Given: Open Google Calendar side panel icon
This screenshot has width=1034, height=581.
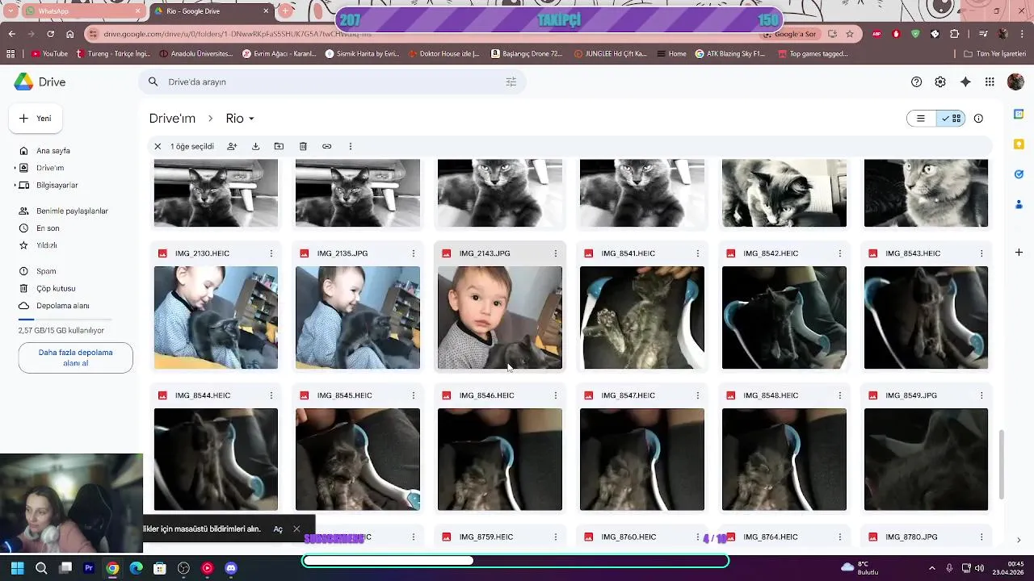Looking at the screenshot, I should click(x=1019, y=115).
